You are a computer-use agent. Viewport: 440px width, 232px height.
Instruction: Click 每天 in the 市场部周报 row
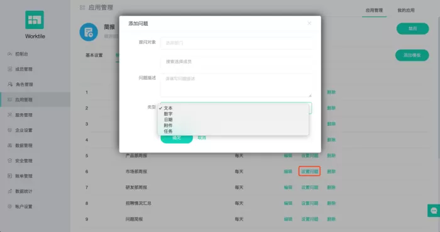coord(239,172)
